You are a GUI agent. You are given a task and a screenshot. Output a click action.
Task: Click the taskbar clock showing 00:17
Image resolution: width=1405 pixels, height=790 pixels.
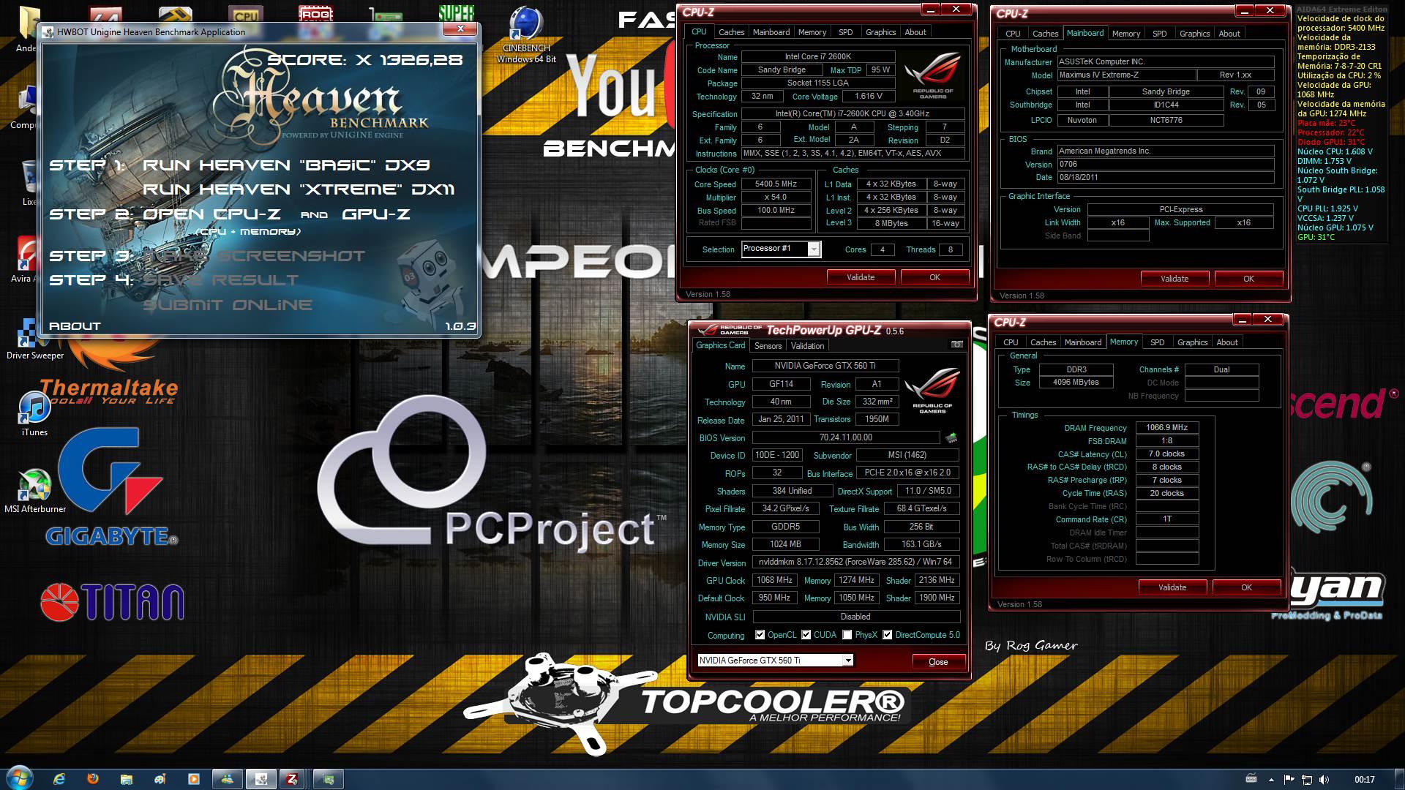(1364, 780)
